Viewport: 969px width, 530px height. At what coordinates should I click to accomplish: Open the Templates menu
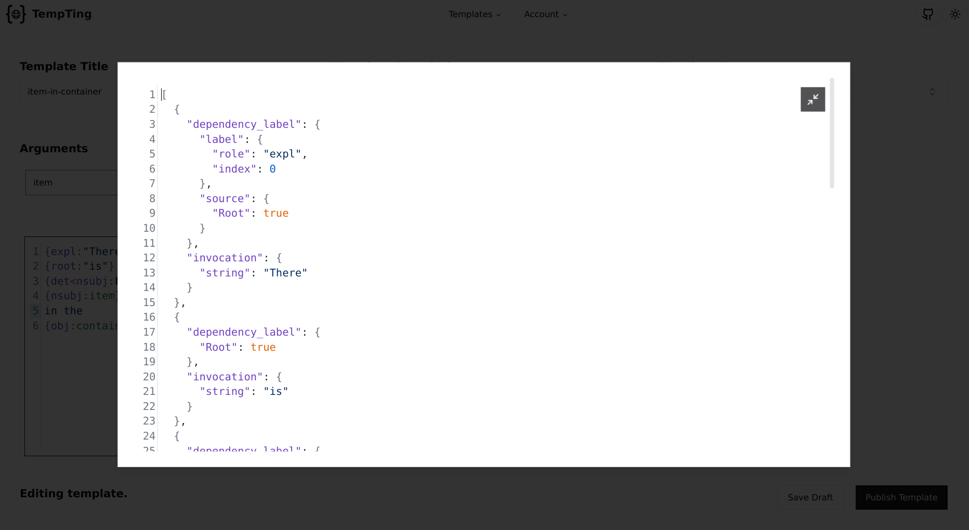475,14
